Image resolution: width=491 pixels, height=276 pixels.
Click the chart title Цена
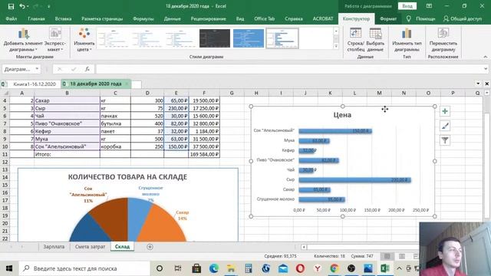(342, 115)
